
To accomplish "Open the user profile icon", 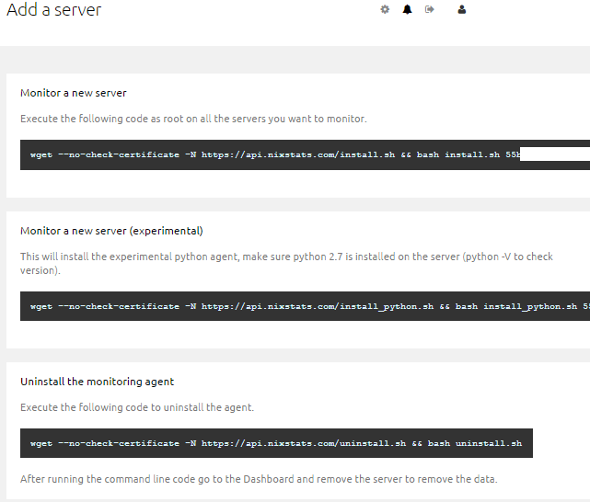I will [462, 10].
